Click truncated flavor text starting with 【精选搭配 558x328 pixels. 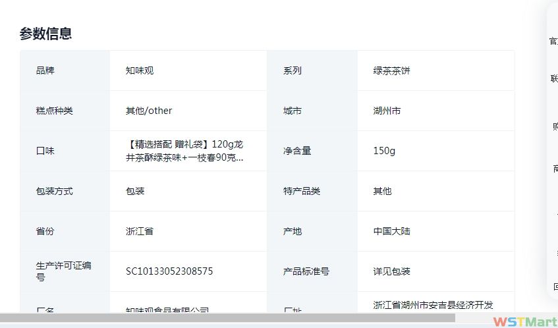(187, 151)
